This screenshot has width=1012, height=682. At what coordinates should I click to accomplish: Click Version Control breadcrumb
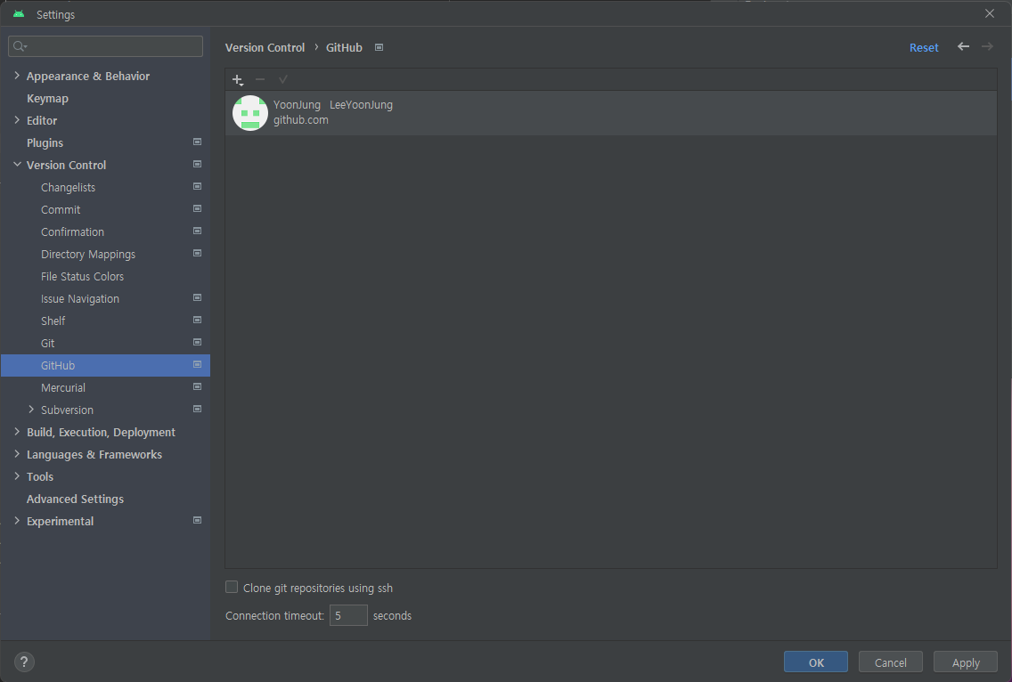[x=265, y=48]
